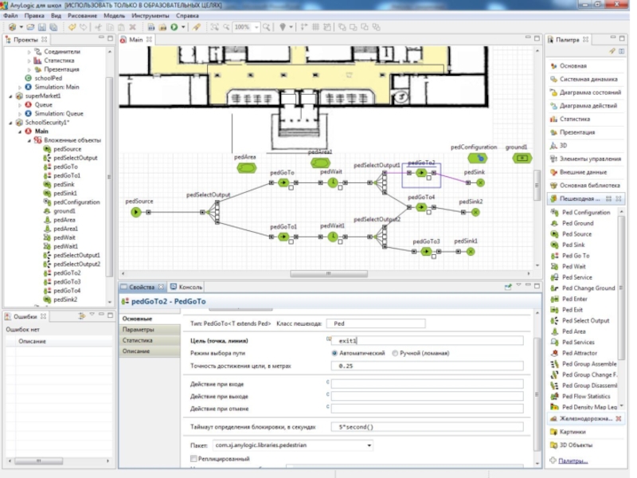Click the Undo arrow toolbar icon
The width and height of the screenshot is (637, 478).
click(x=72, y=27)
